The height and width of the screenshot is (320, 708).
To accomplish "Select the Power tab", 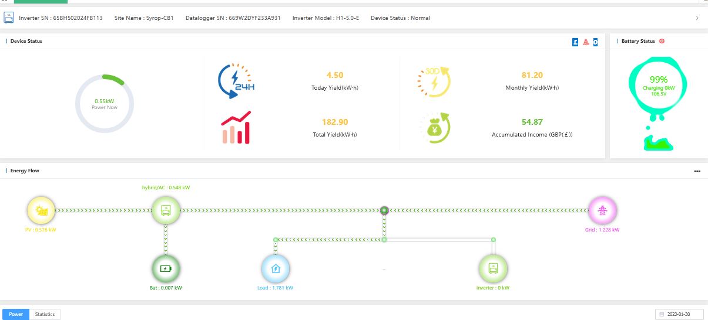I will point(16,314).
